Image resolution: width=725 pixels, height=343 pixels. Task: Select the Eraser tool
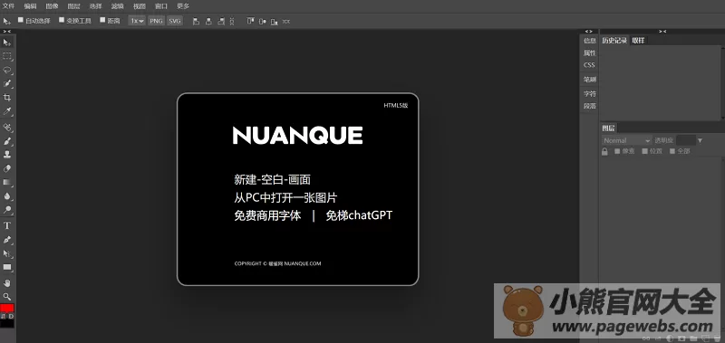point(7,168)
